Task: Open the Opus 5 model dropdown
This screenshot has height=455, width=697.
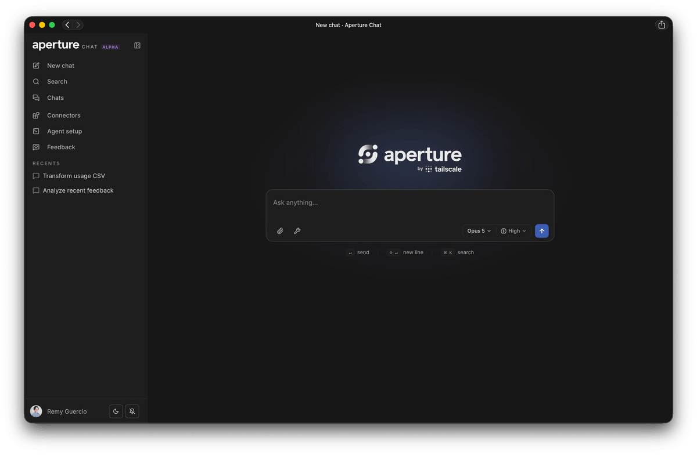Action: (479, 231)
